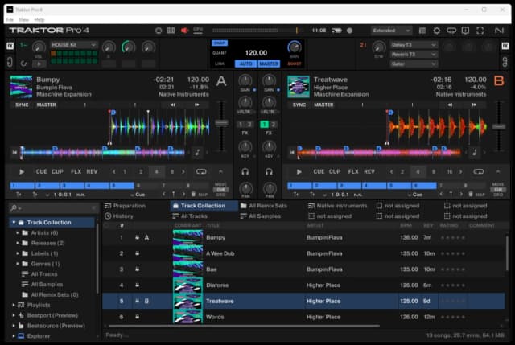
Task: Open the preferences gear icon in header
Action: [x=437, y=31]
